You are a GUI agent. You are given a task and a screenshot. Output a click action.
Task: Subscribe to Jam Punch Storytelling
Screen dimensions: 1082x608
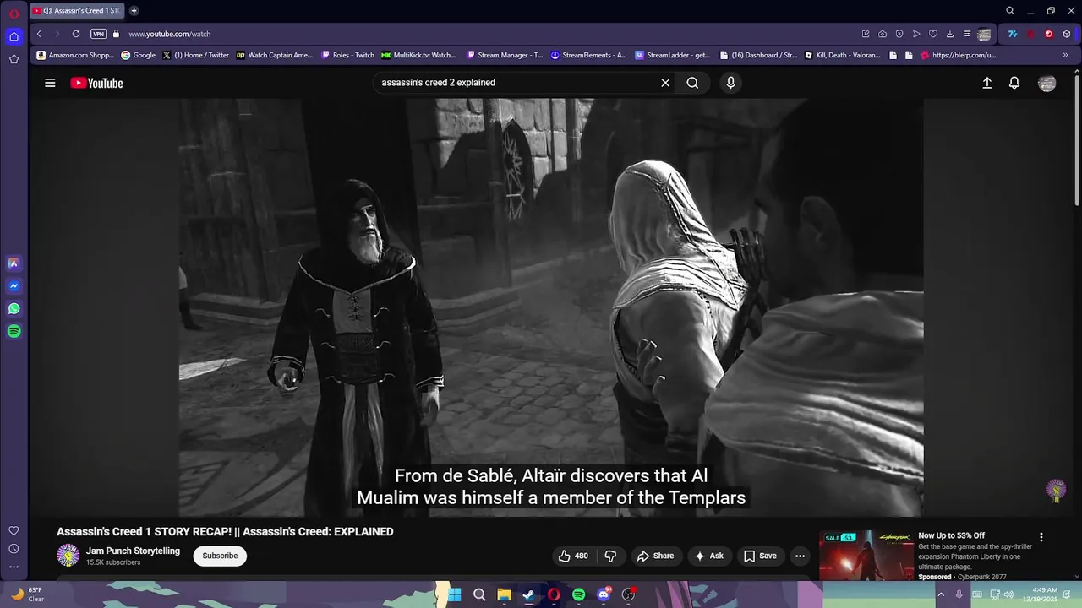tap(220, 556)
